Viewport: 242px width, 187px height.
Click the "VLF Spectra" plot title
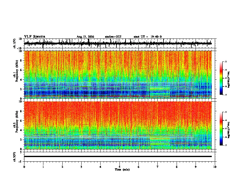pos(35,37)
